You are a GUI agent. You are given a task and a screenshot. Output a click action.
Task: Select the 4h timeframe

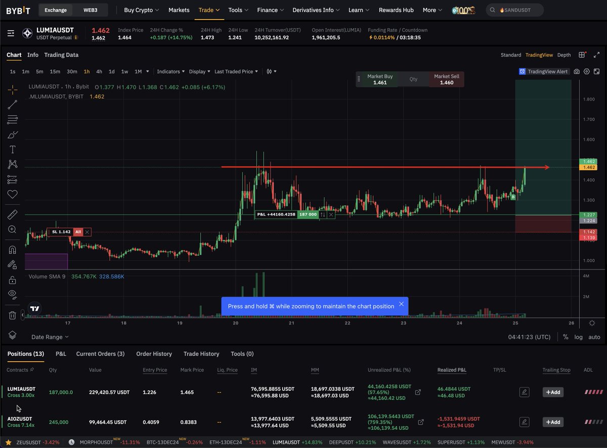pyautogui.click(x=99, y=71)
